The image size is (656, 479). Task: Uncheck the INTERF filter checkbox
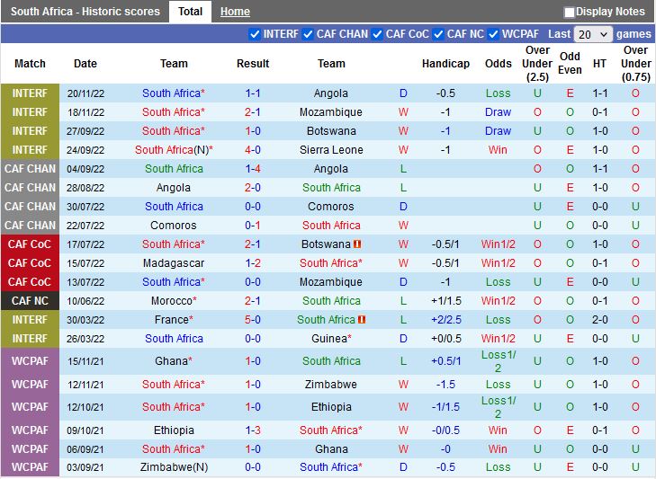pos(255,34)
